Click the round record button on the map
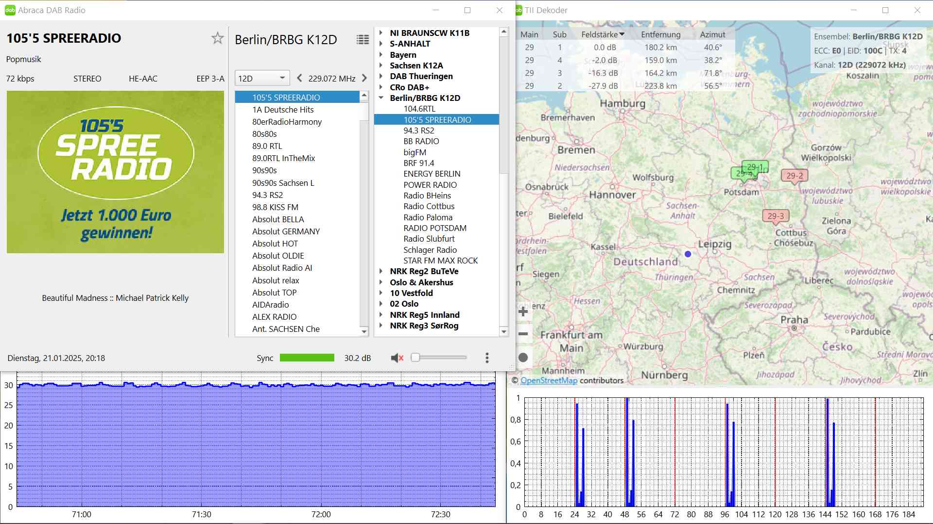This screenshot has width=933, height=524. [523, 358]
